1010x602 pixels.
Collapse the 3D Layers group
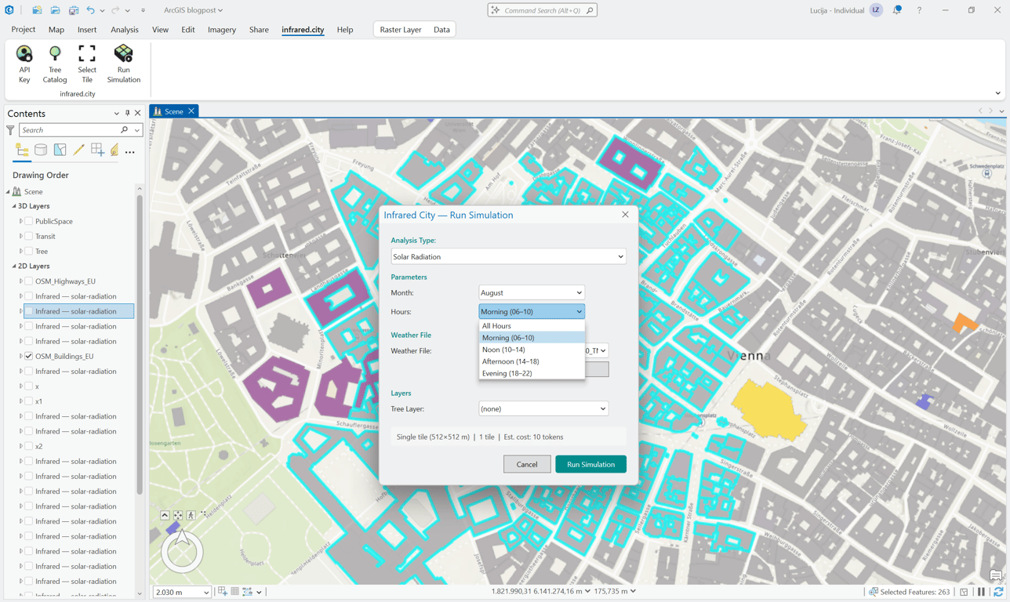[x=14, y=206]
